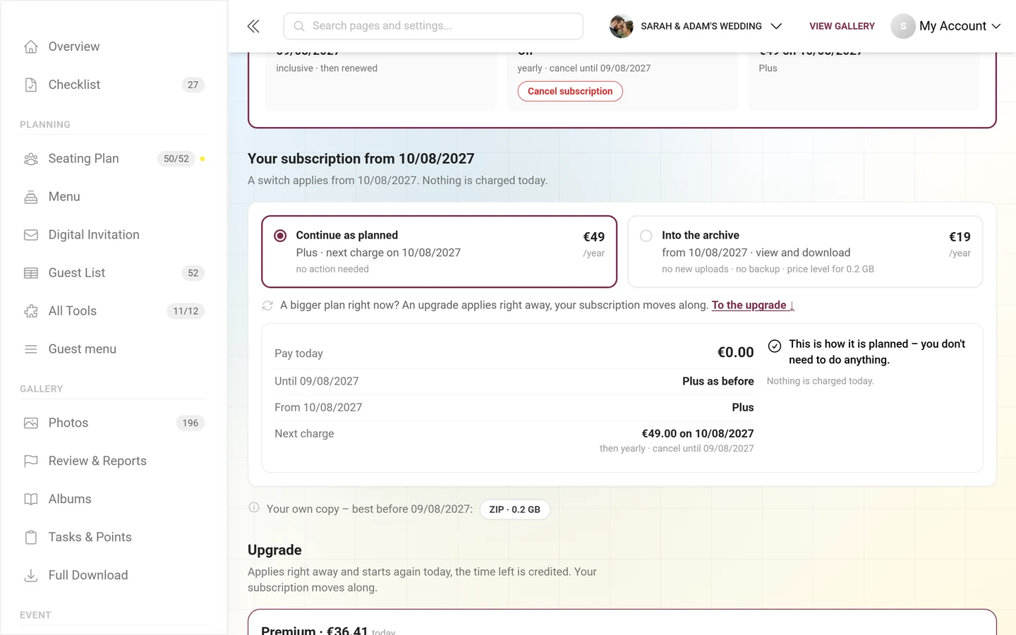Follow the To the upgrade link
This screenshot has width=1016, height=635.
tap(753, 306)
